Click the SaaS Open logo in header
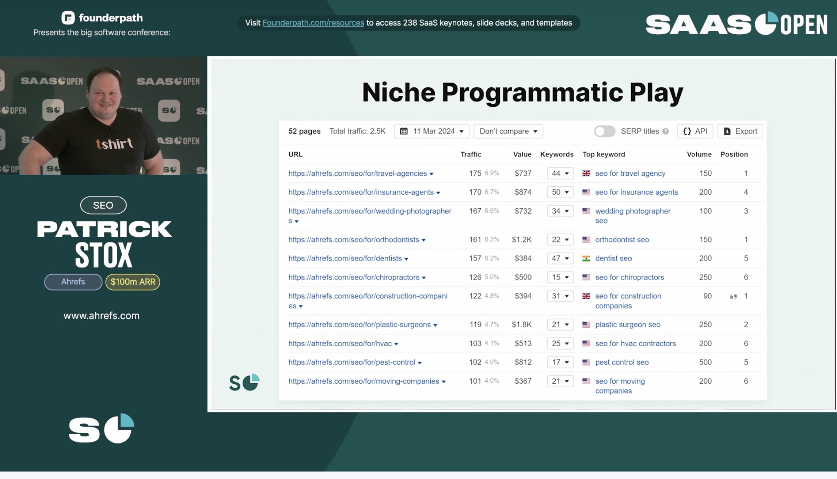 pos(736,24)
